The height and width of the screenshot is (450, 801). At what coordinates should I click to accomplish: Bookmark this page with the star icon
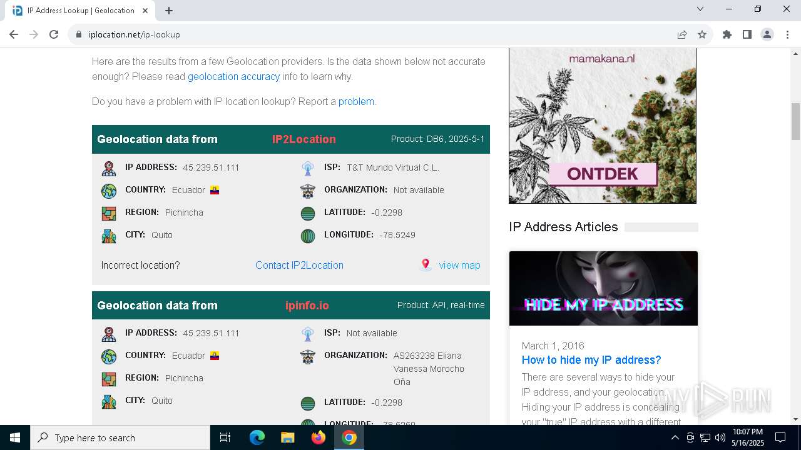point(702,34)
